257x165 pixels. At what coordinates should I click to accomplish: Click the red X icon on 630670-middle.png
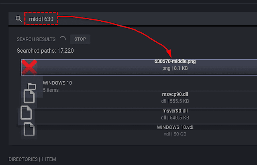click(29, 67)
